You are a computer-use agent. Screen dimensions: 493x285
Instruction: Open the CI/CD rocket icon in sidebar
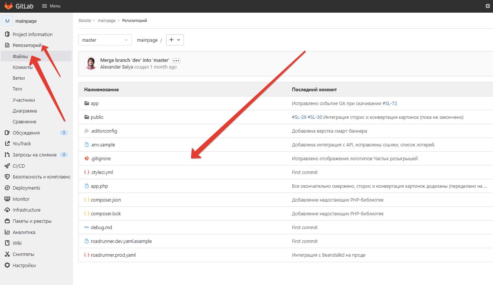(x=7, y=166)
